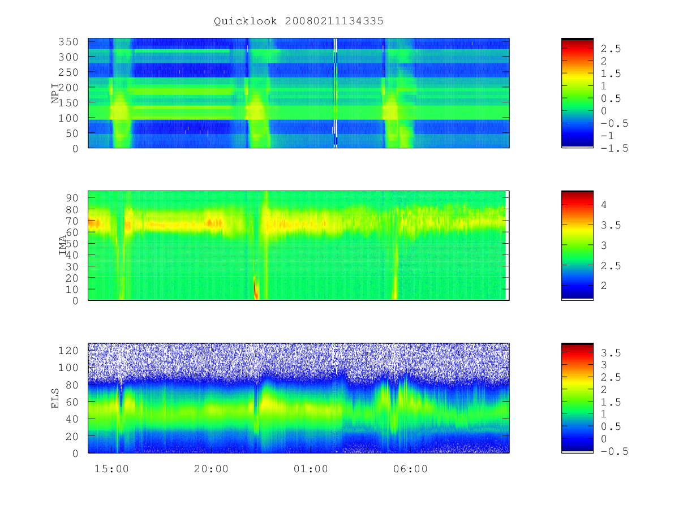The width and height of the screenshot is (679, 509).
Task: Click the 20:00 time tick label
Action: pyautogui.click(x=211, y=469)
